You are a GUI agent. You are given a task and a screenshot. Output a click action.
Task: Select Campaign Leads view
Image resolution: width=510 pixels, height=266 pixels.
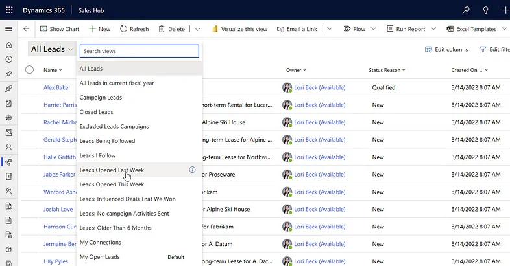pyautogui.click(x=101, y=98)
